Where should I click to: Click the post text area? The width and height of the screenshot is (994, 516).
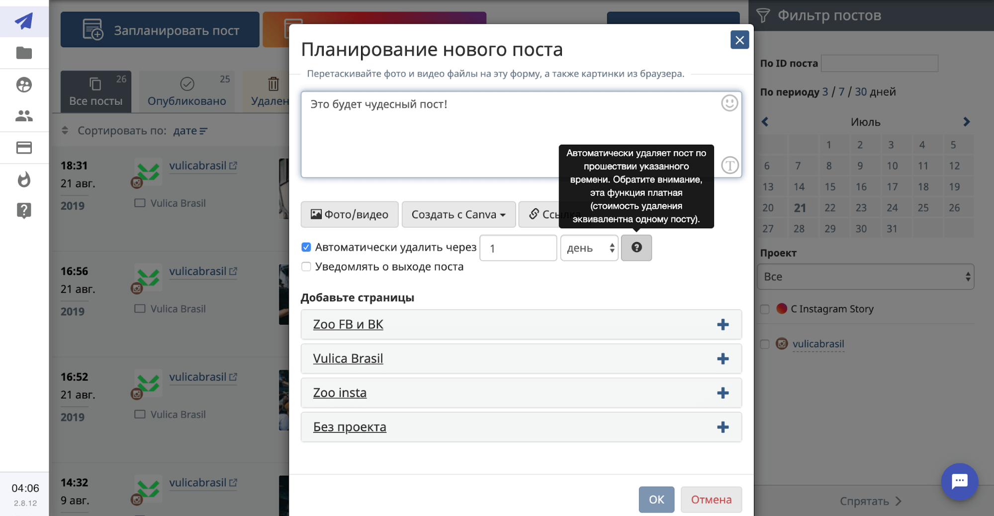521,134
